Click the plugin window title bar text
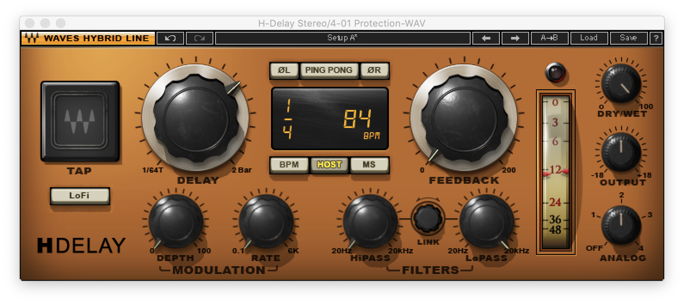Viewport: 684px width, 304px height. pos(342,23)
